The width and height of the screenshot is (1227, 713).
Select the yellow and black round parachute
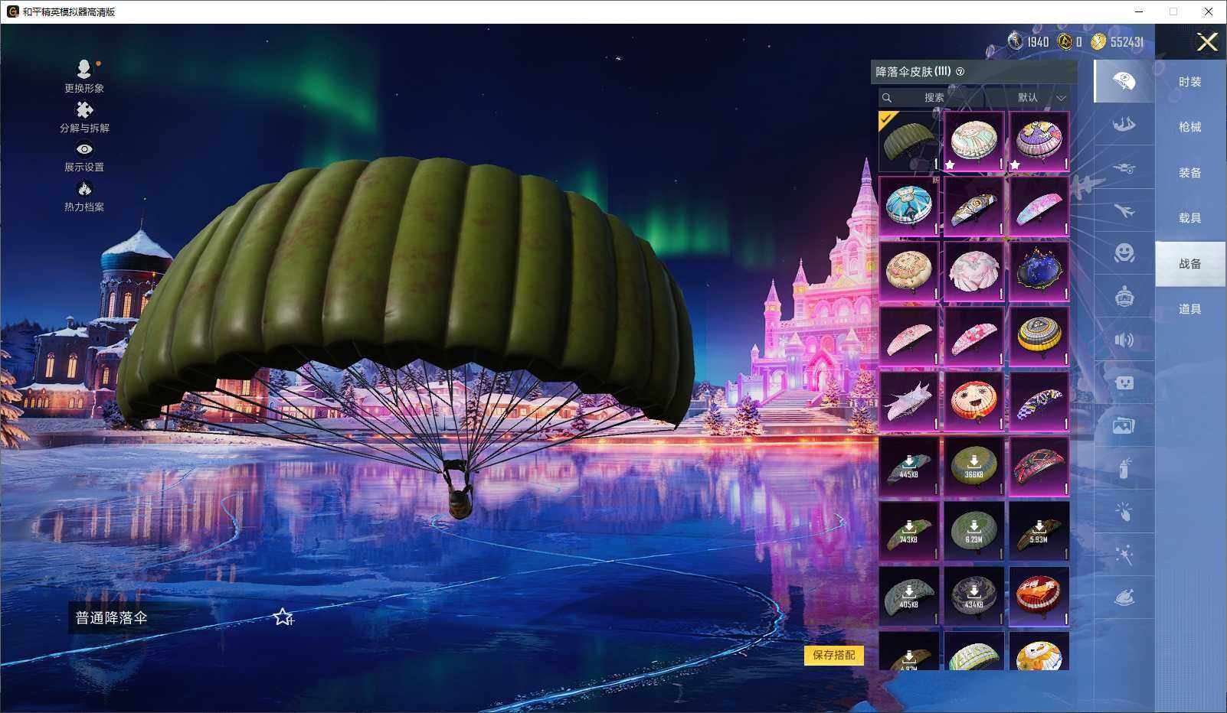click(1039, 337)
